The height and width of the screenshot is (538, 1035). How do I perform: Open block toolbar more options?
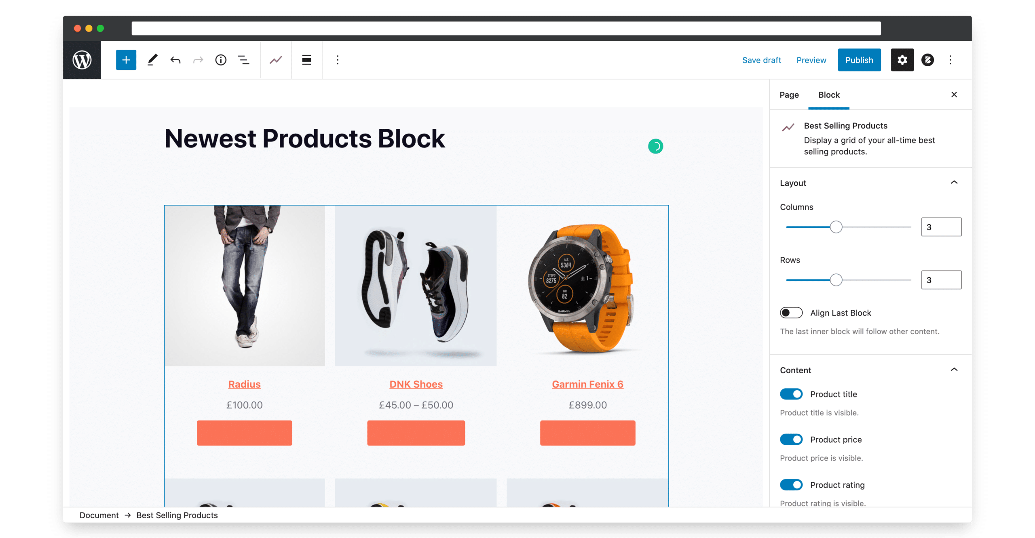[x=337, y=60]
